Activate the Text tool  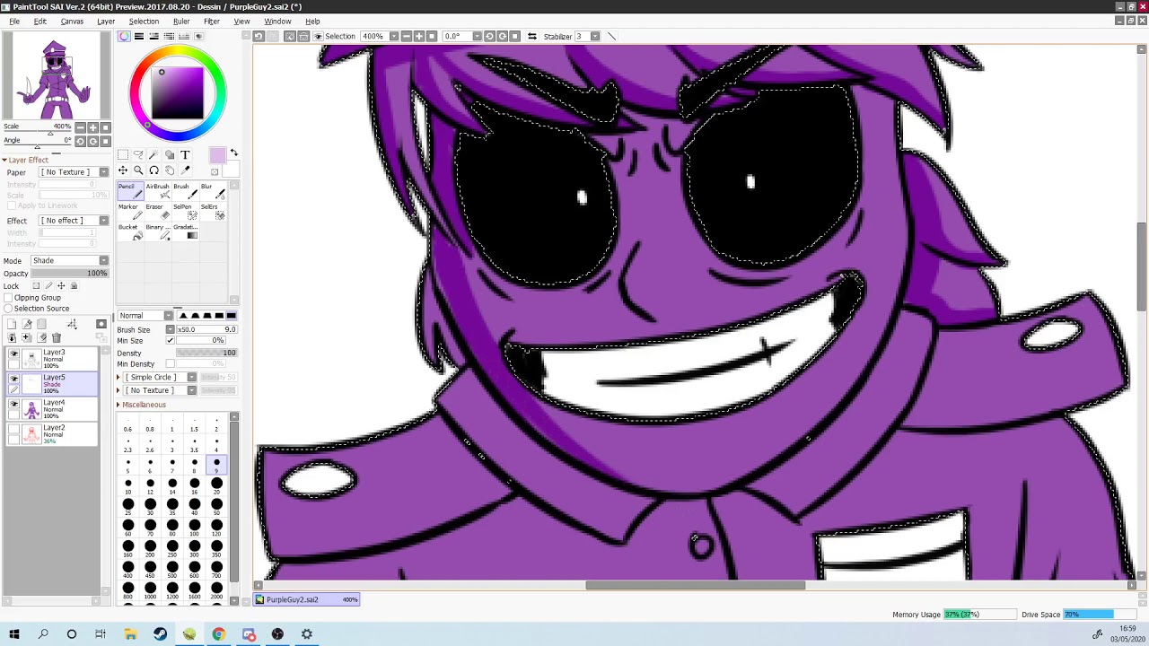[185, 154]
